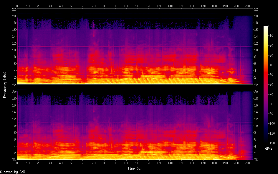Click the "-30" value on the color scale
278x174 pixels.
(270, 55)
